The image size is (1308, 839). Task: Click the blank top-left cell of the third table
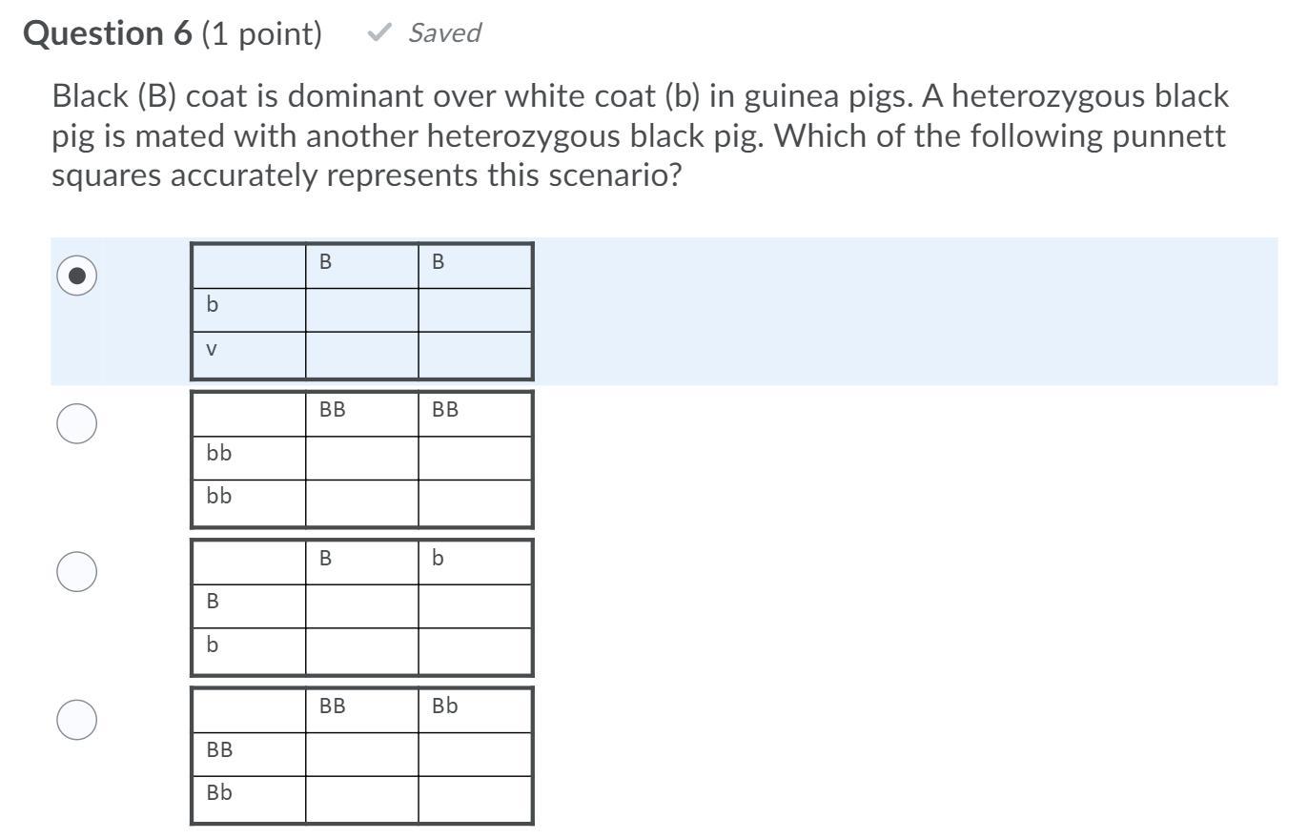coord(249,562)
